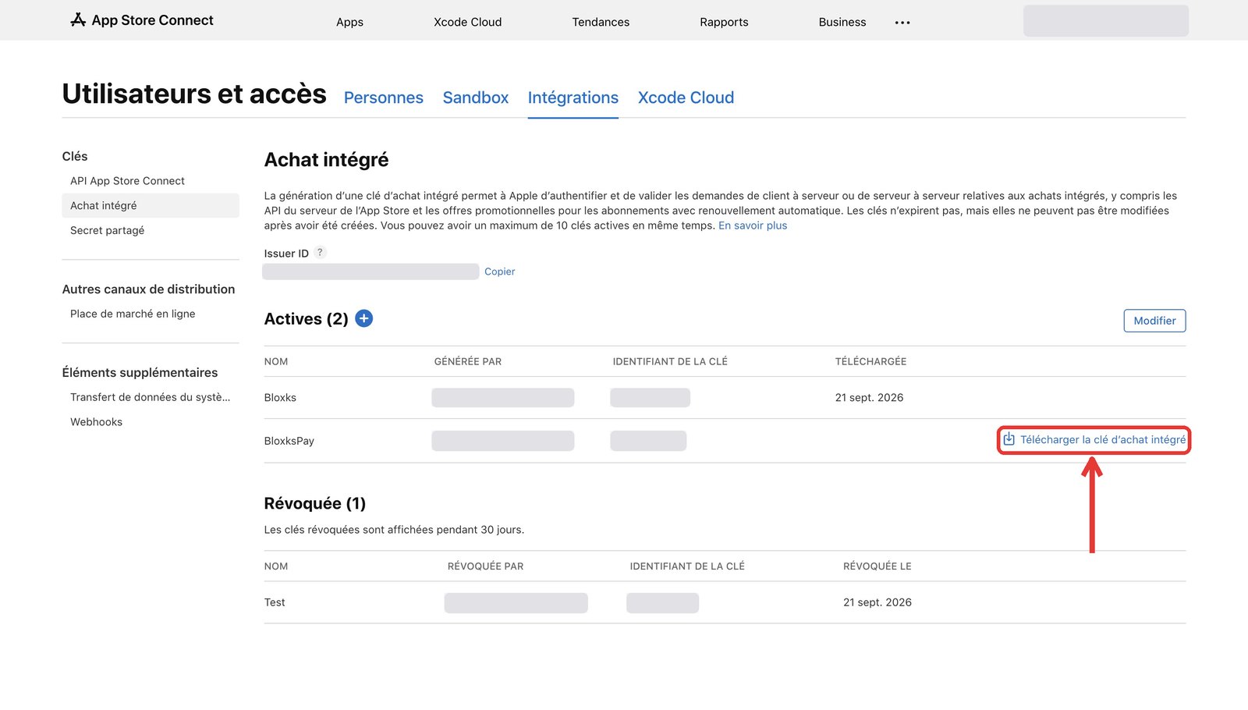Open Place de marché en ligne
This screenshot has width=1248, height=710.
133,314
